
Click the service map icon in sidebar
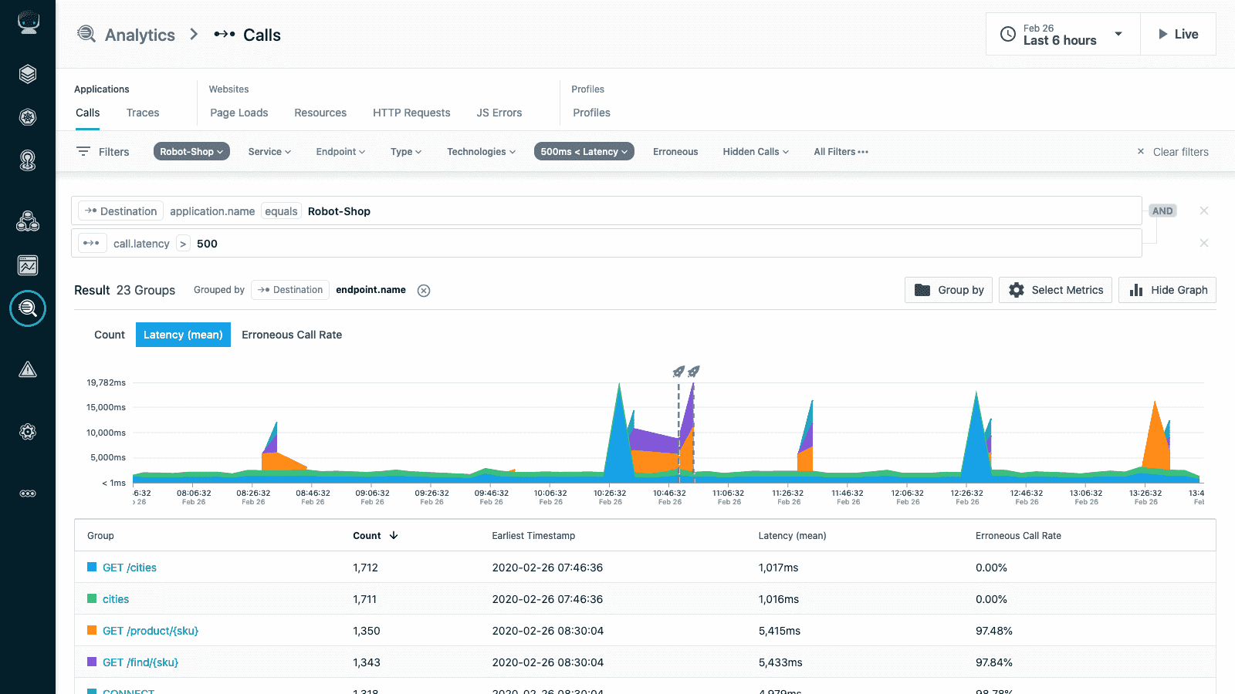(28, 221)
